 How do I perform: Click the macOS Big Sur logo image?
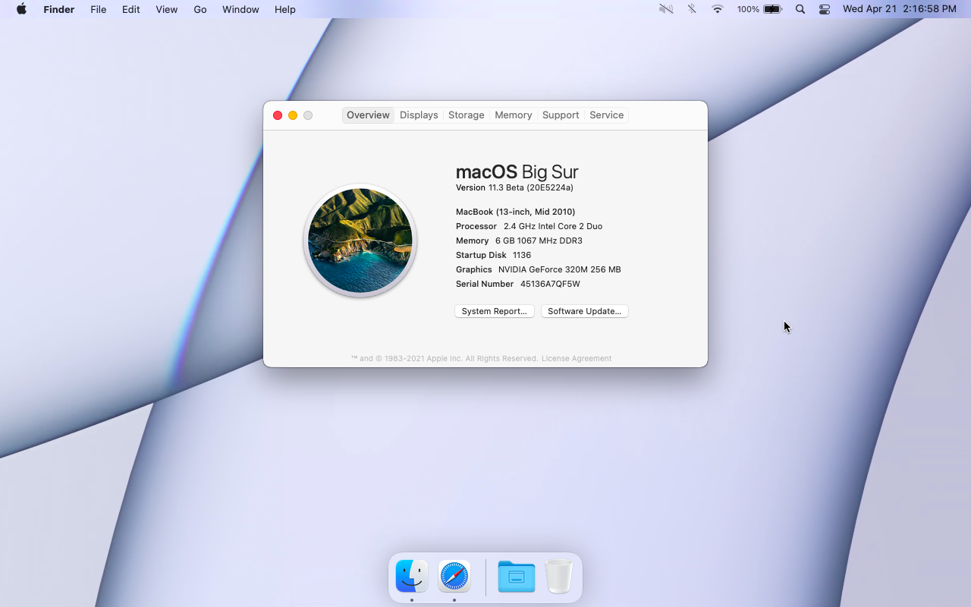(x=360, y=241)
